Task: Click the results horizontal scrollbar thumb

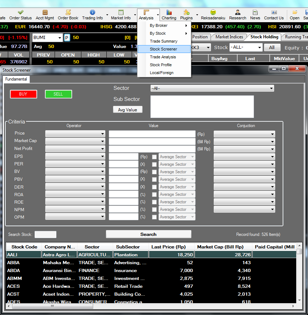Action: pos(53,306)
